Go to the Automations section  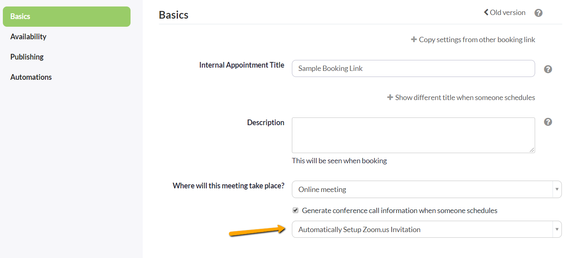tap(31, 77)
